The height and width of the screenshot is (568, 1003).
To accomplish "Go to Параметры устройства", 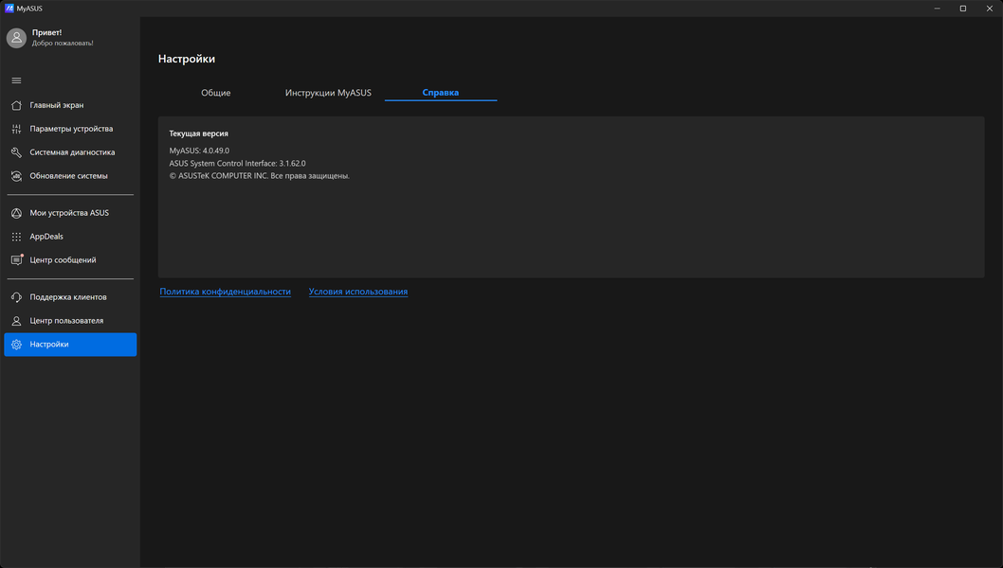I will [x=71, y=129].
